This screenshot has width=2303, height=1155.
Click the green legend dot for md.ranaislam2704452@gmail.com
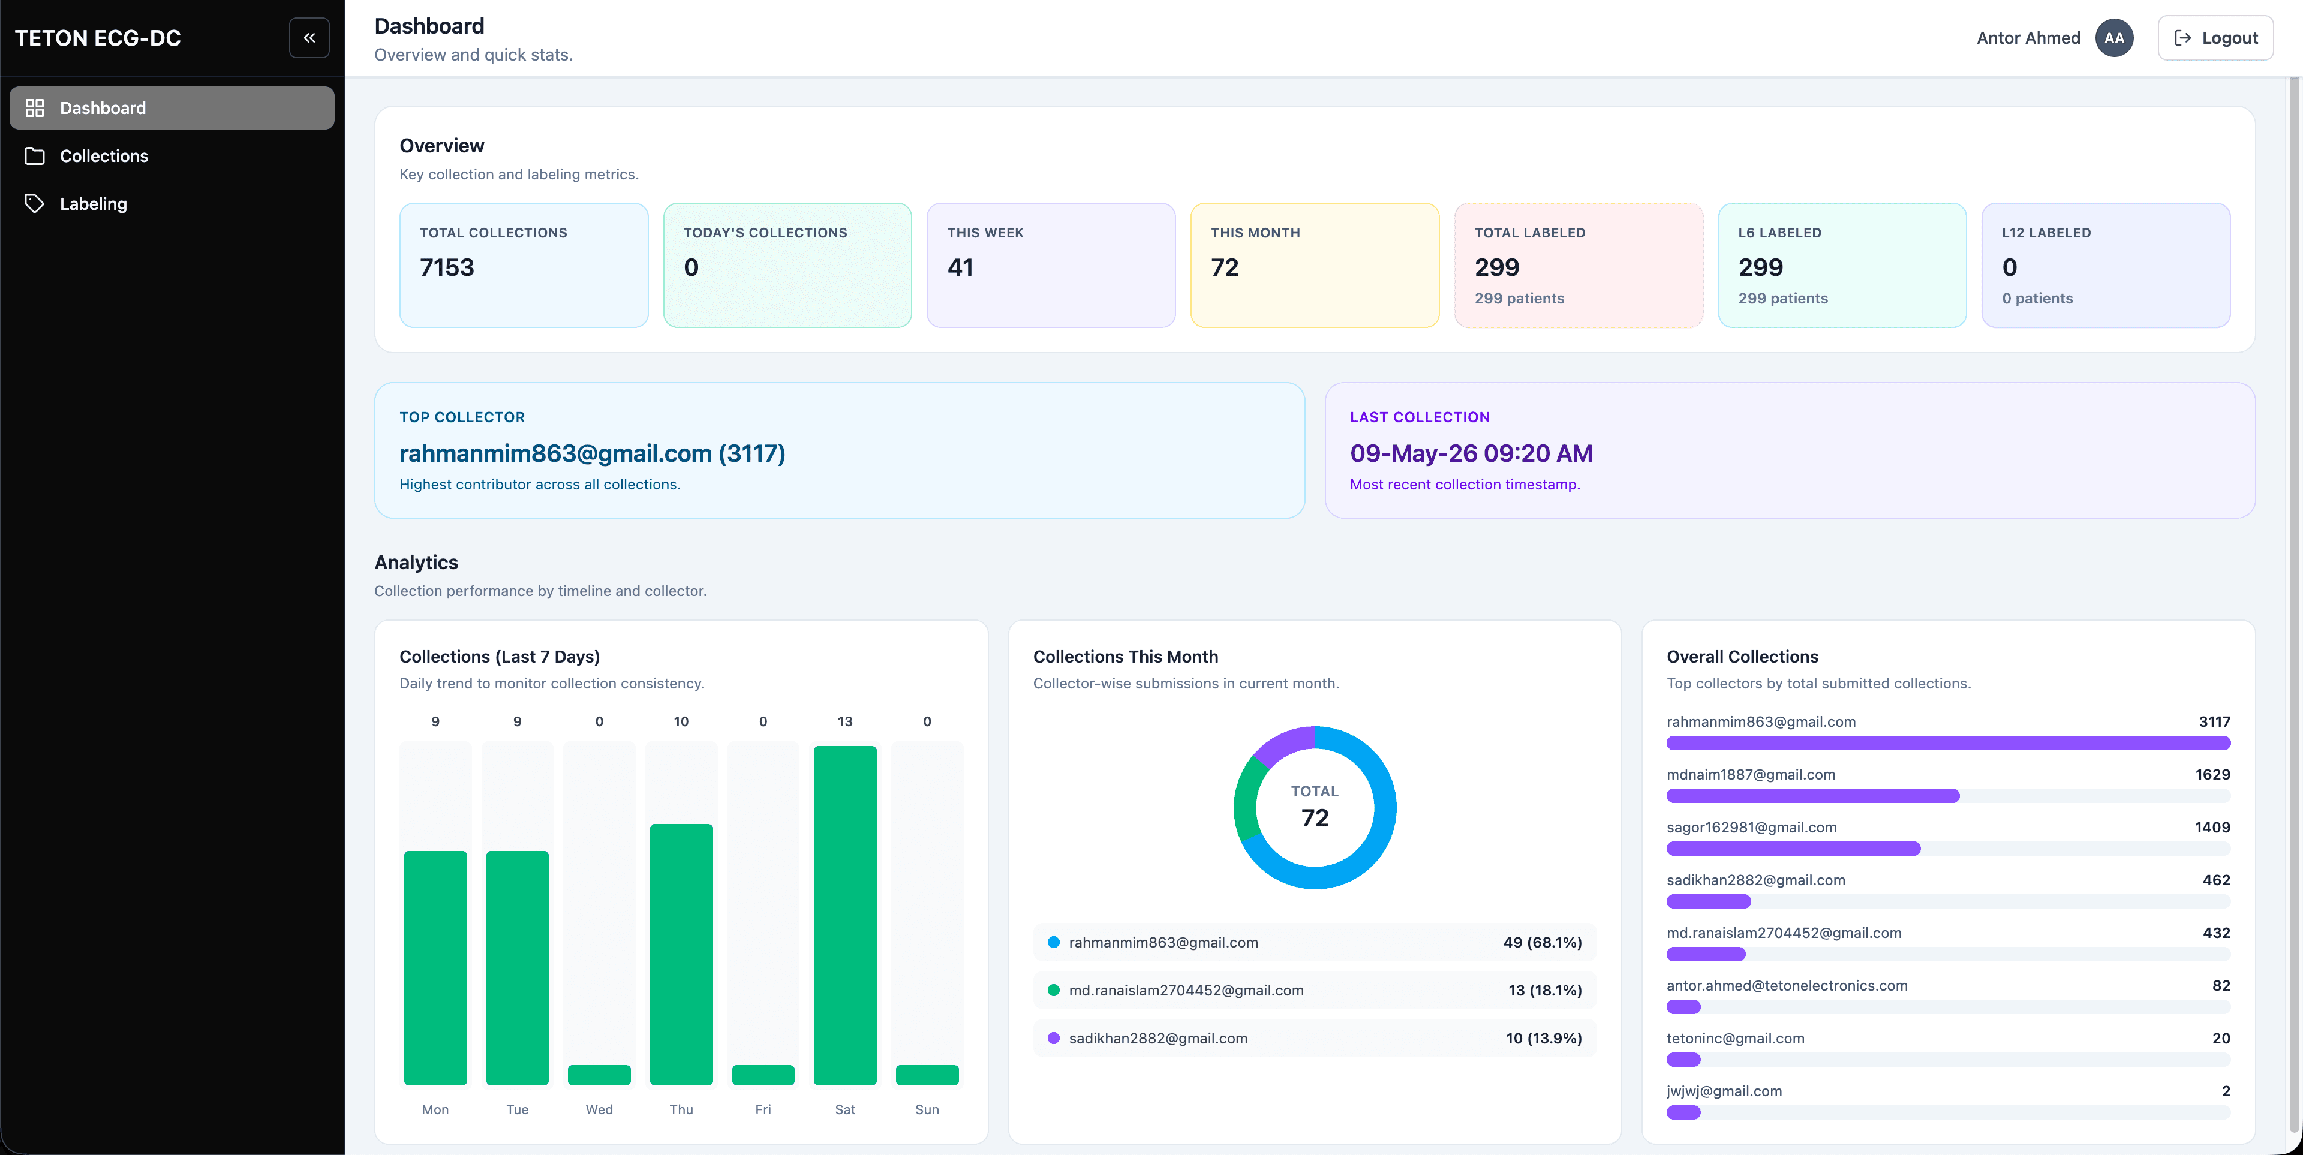[1053, 989]
